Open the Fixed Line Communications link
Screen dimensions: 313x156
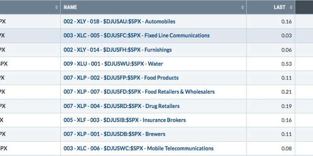tap(137, 35)
